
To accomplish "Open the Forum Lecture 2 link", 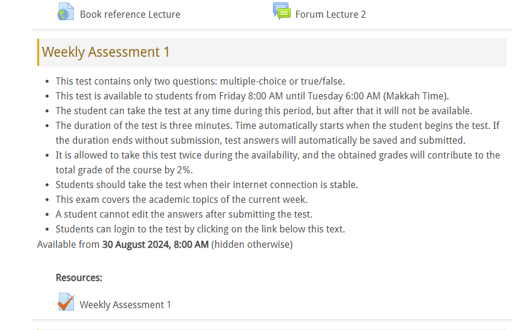I will (x=330, y=14).
